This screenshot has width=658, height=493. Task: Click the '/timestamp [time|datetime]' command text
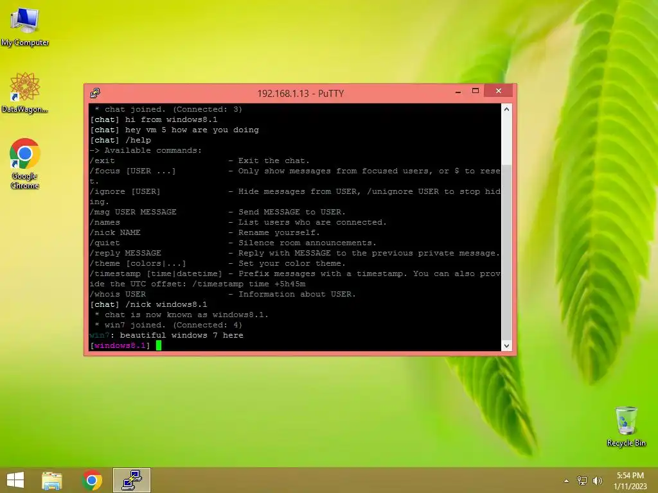tap(156, 273)
